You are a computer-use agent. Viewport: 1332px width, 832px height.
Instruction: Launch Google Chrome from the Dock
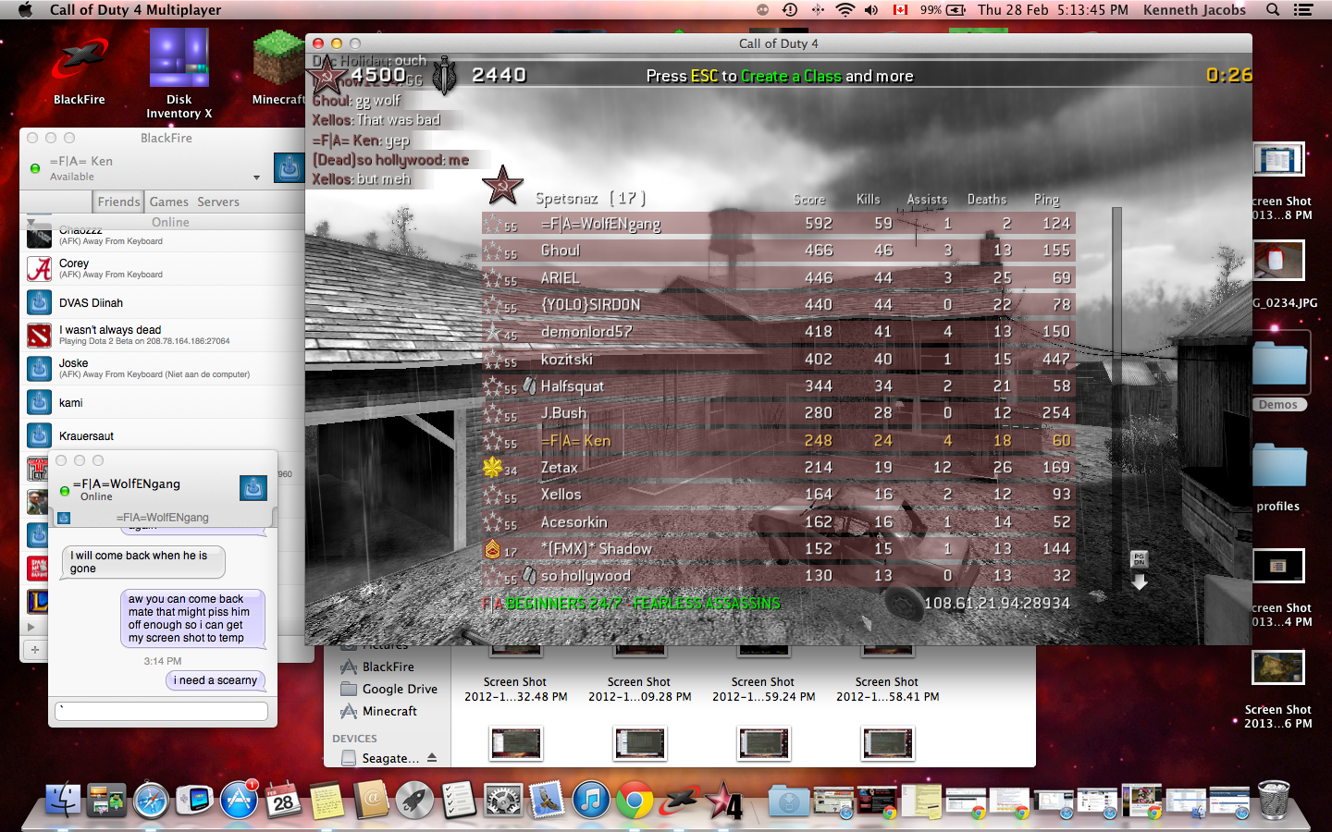pos(635,801)
